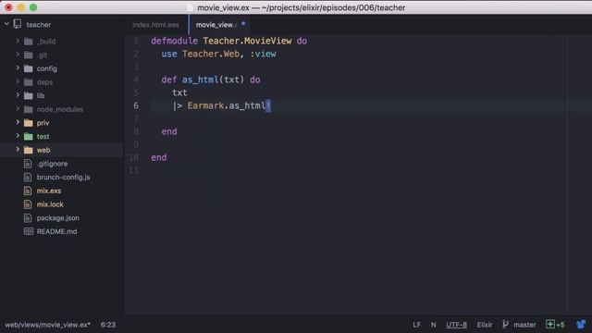592x333 pixels.
Task: Select the .git folder label
Action: [x=43, y=55]
